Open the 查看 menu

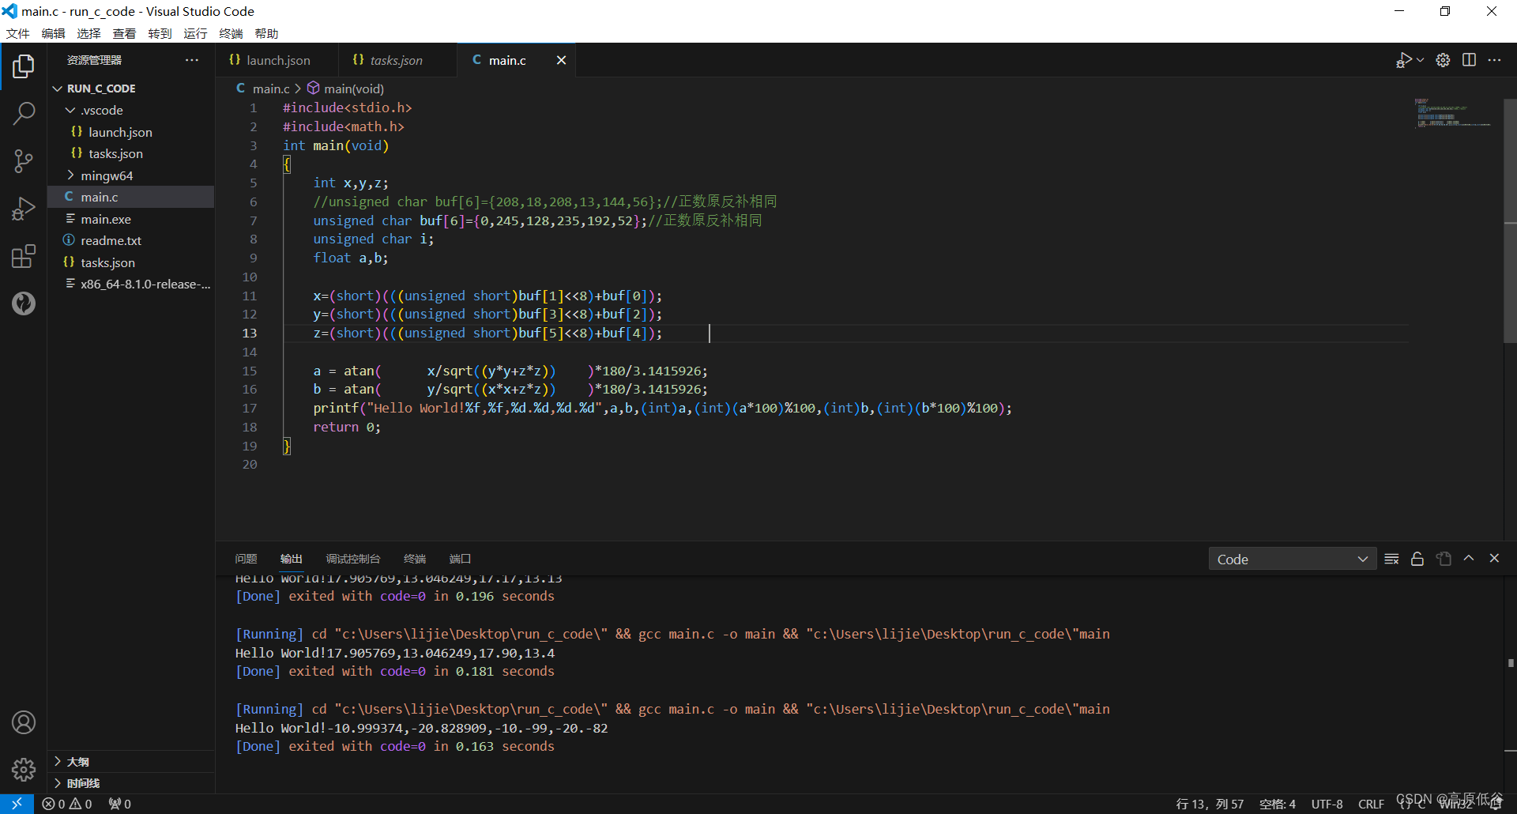pos(124,33)
